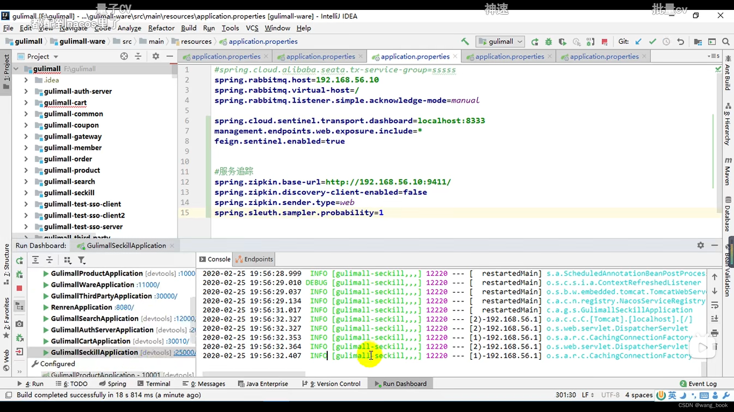
Task: Open the VCS menu
Action: pos(252,28)
